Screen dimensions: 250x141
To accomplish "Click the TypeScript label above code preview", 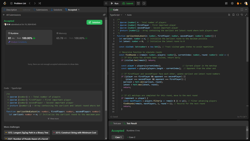I will pyautogui.click(x=16, y=88).
